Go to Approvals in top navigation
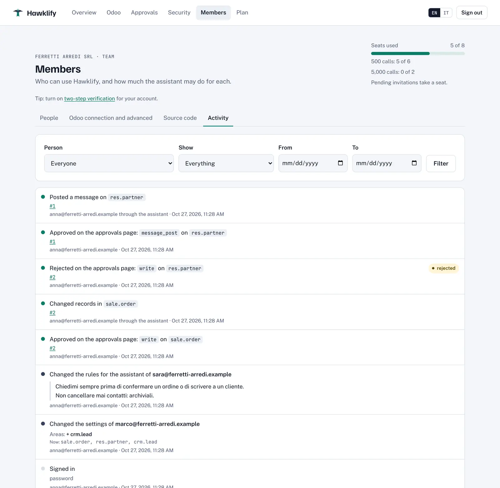The width and height of the screenshot is (500, 488). coord(144,12)
